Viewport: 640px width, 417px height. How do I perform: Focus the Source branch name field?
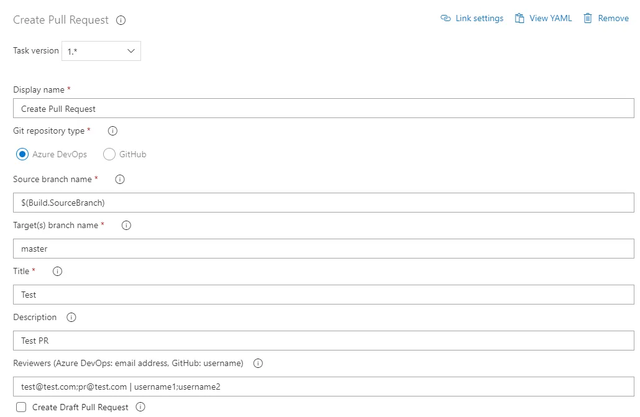323,203
